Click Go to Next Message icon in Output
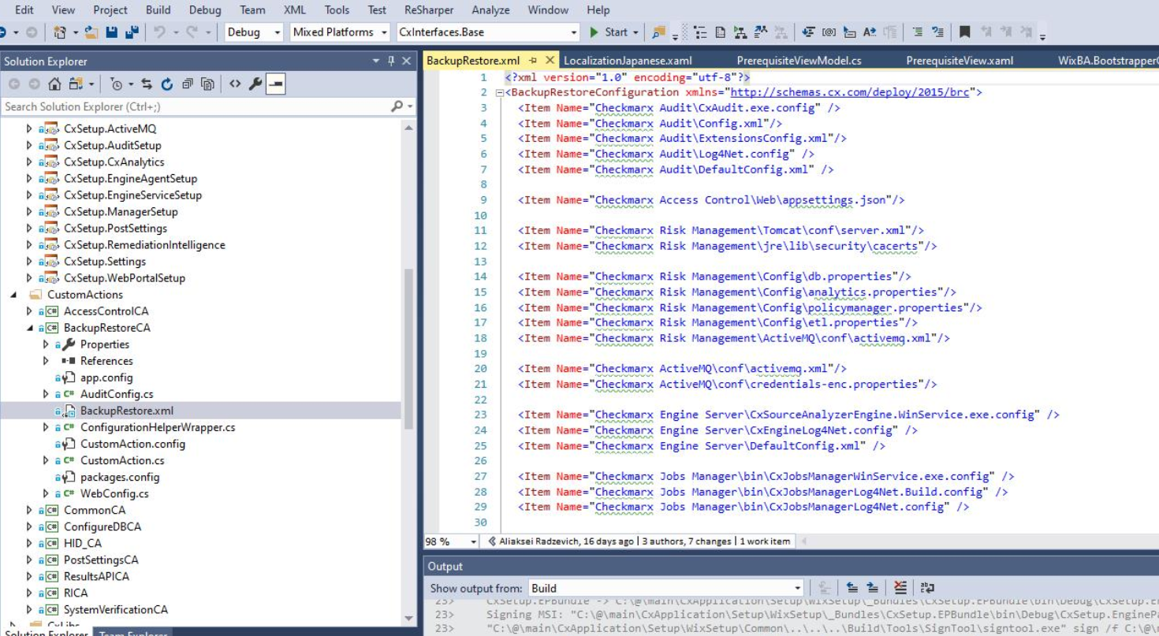 coord(873,587)
